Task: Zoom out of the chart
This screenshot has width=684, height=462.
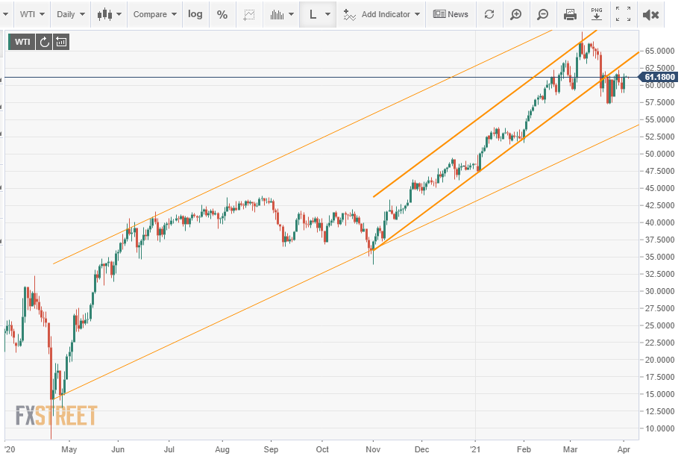Action: coord(543,14)
